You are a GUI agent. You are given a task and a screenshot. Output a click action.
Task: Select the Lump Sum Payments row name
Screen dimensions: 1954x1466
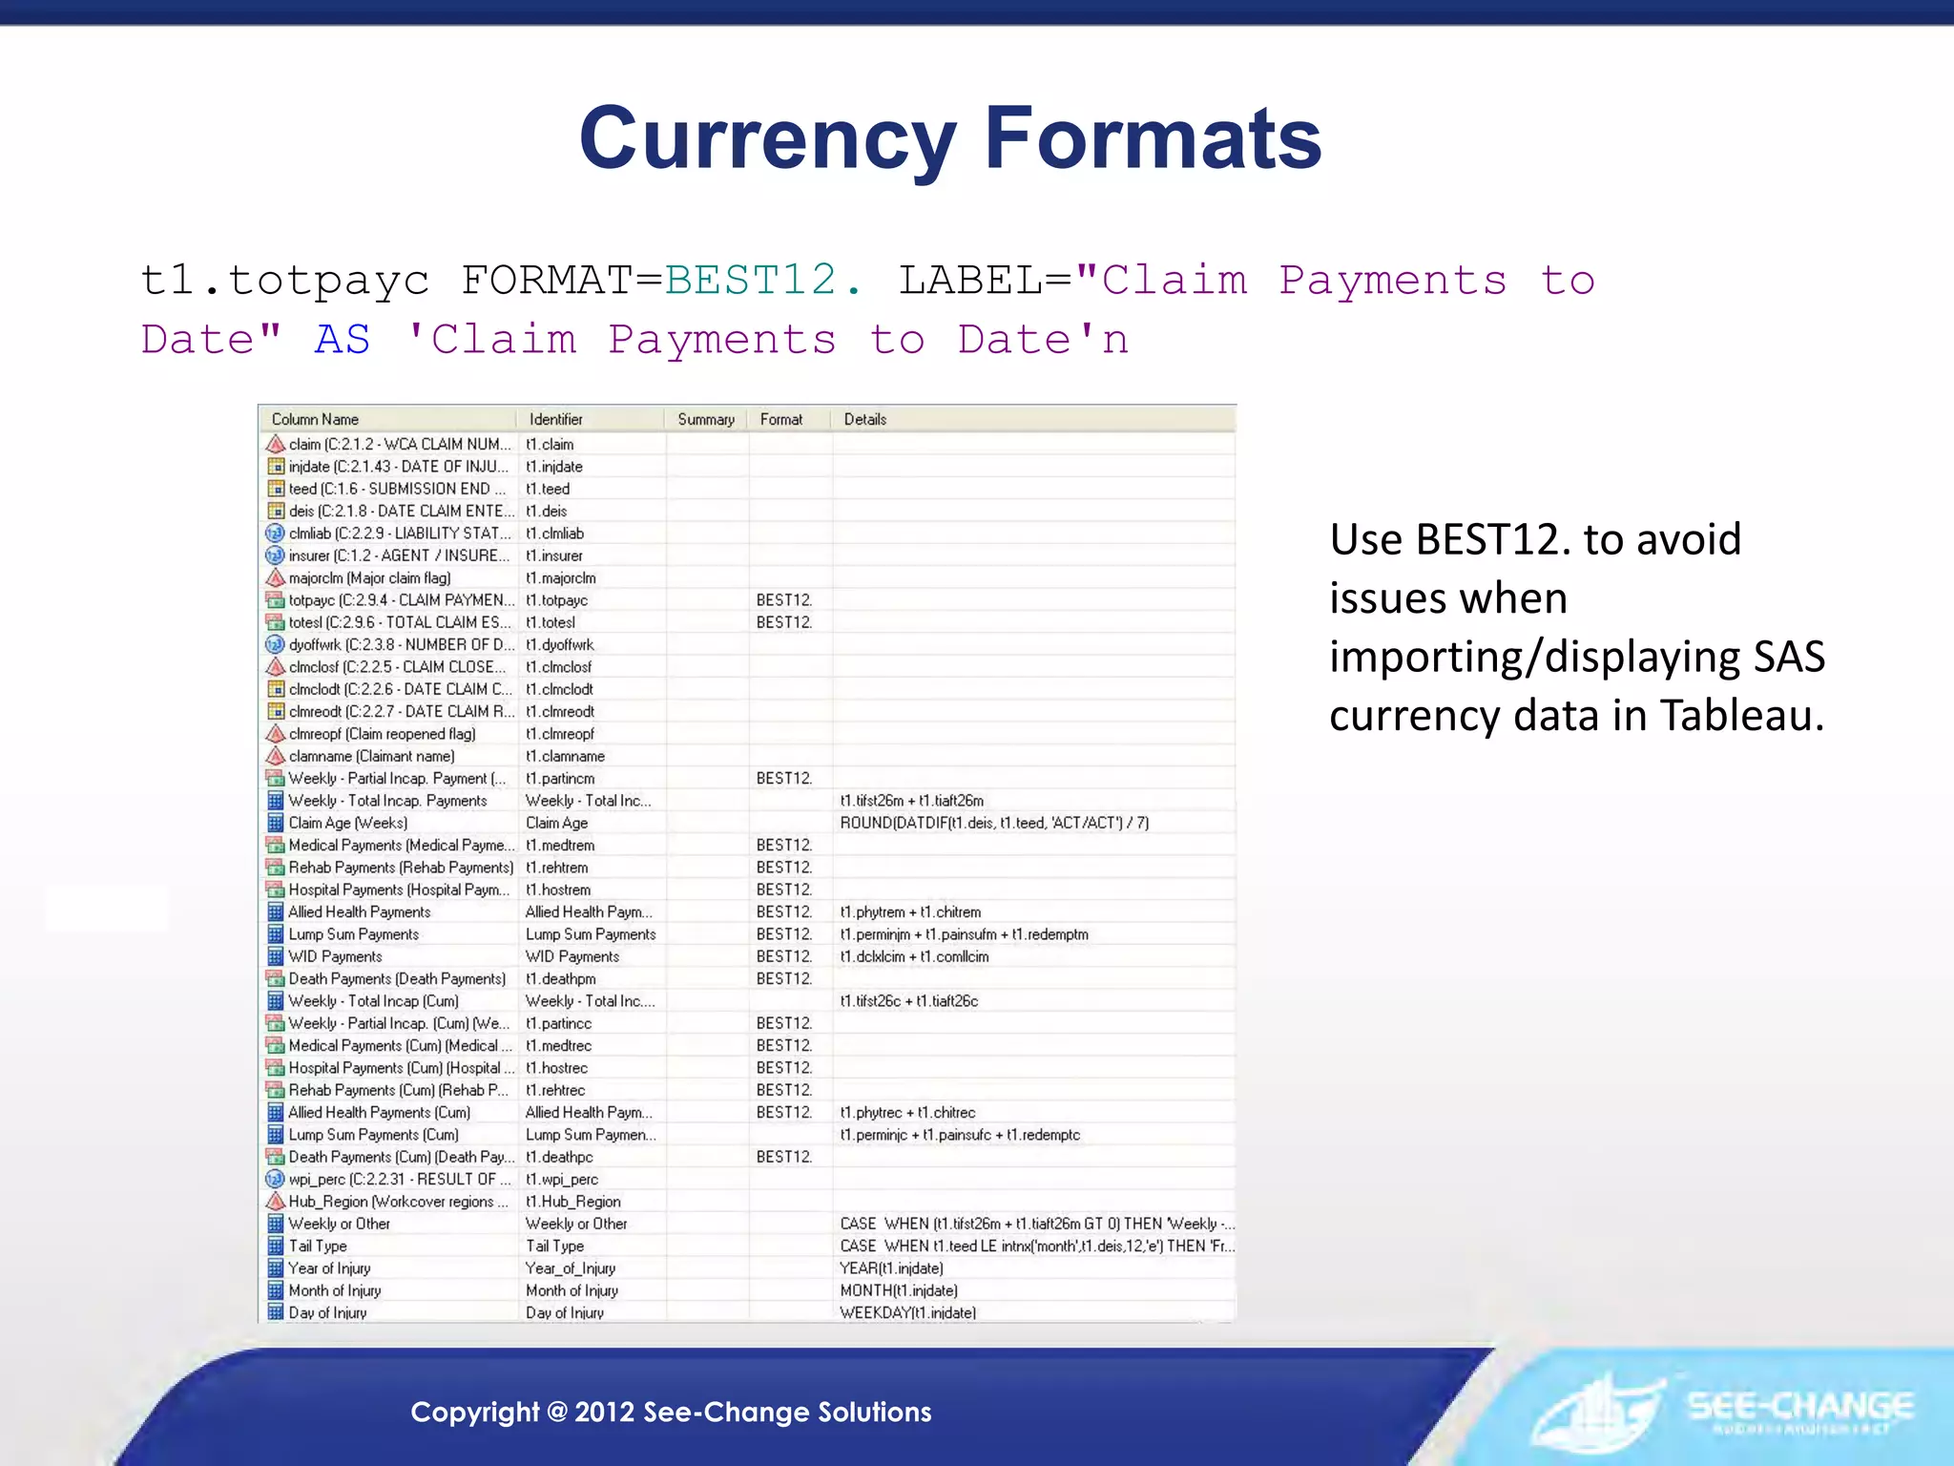[x=354, y=934]
